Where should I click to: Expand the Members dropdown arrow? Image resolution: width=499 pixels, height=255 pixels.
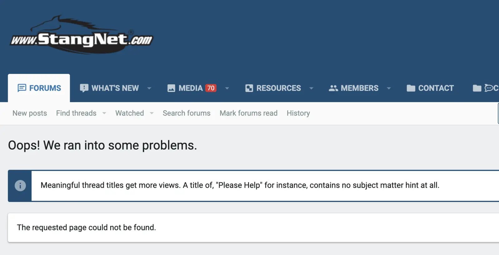pyautogui.click(x=389, y=88)
